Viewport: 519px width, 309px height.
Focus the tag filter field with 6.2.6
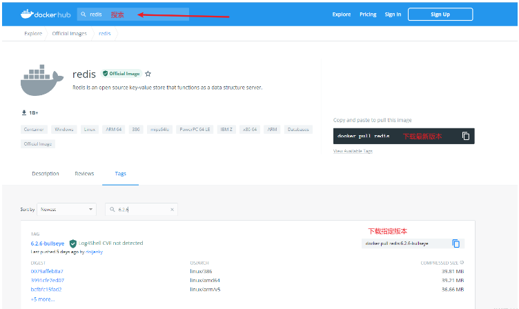[x=141, y=210]
